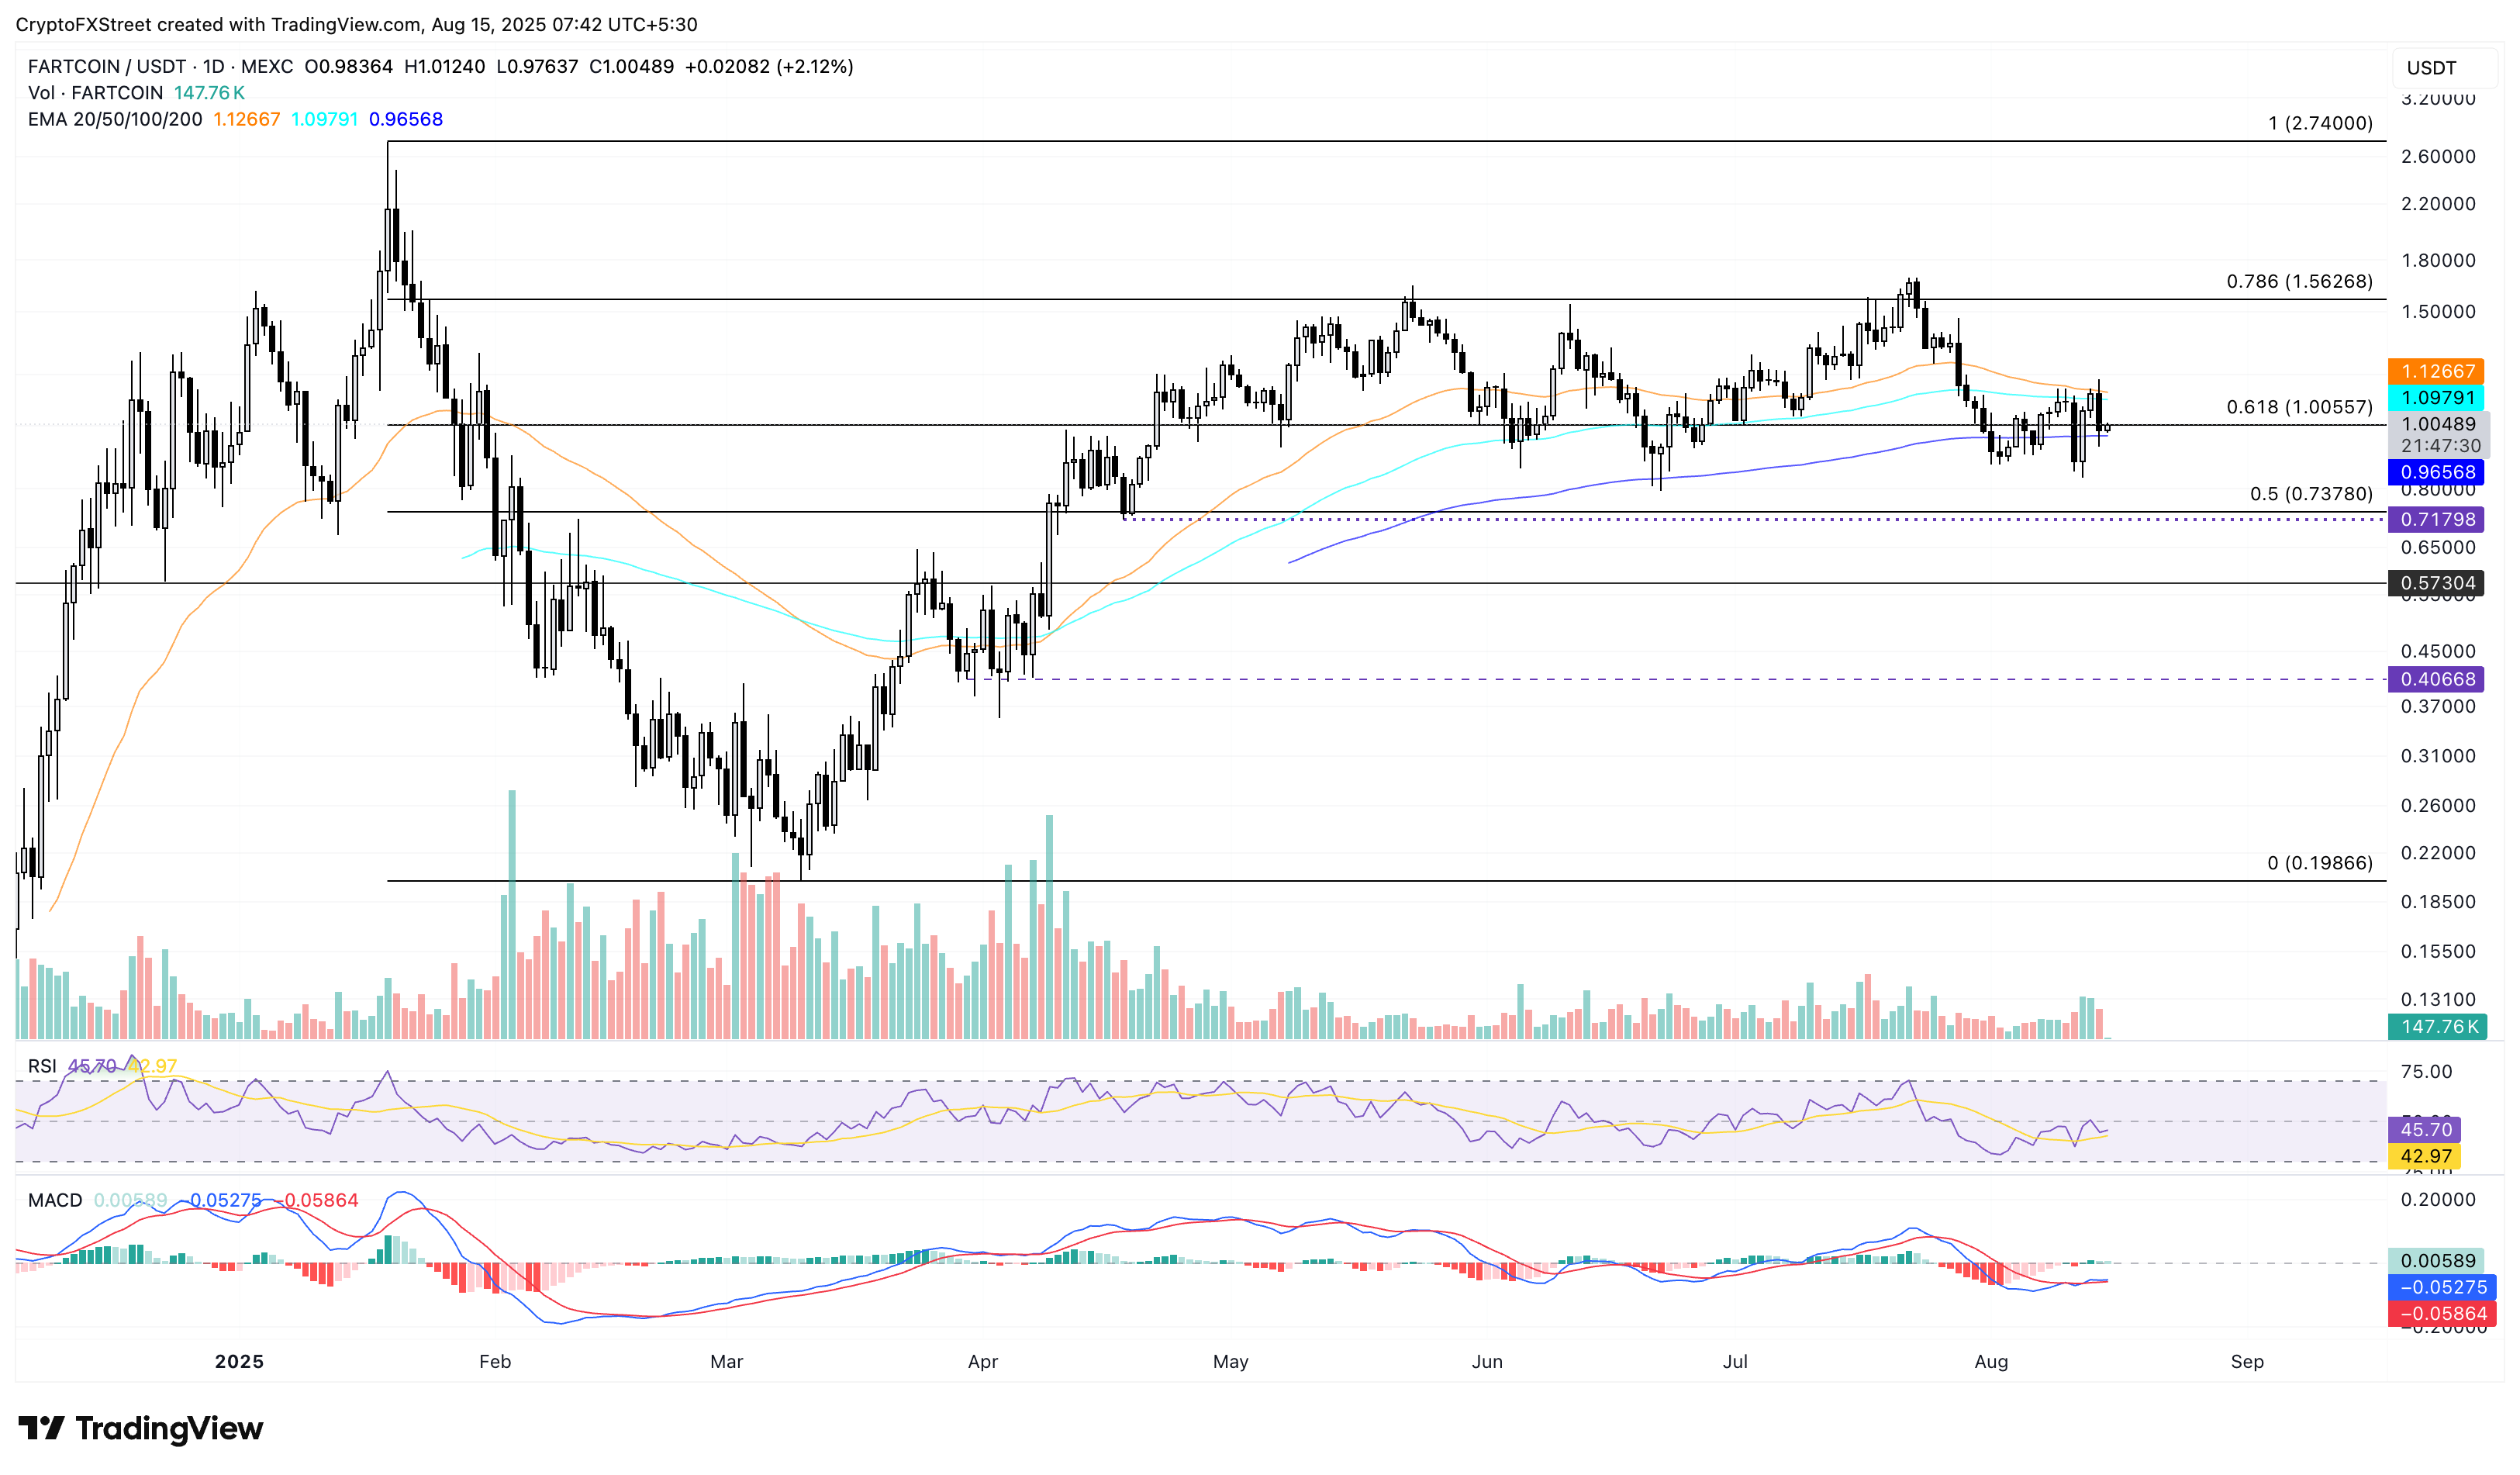Click the cyan 1.09791 EMA price tag

[x=2438, y=398]
